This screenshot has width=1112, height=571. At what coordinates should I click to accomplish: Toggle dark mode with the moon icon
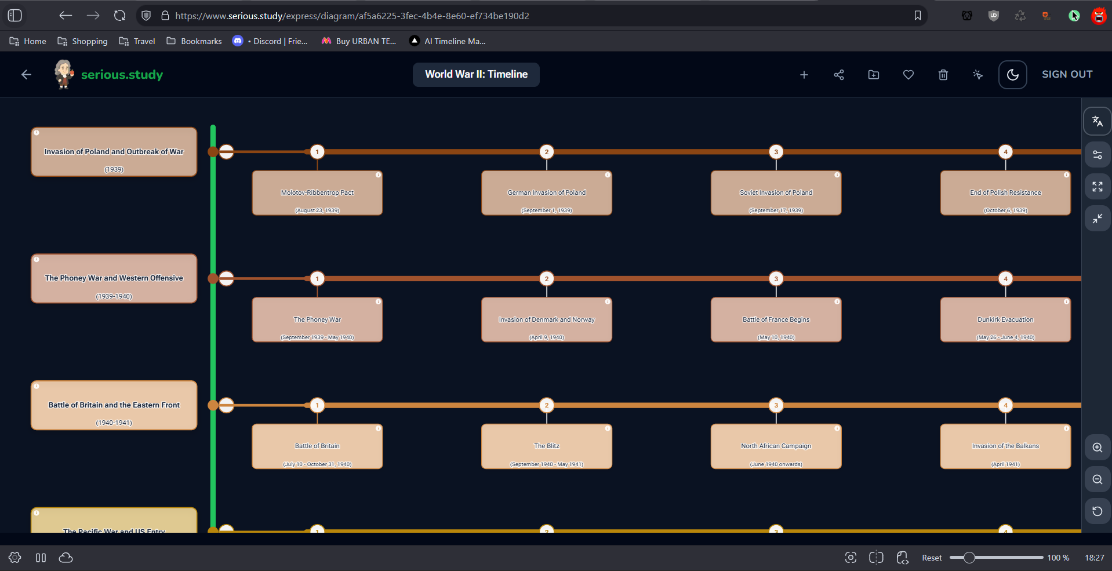(x=1012, y=74)
